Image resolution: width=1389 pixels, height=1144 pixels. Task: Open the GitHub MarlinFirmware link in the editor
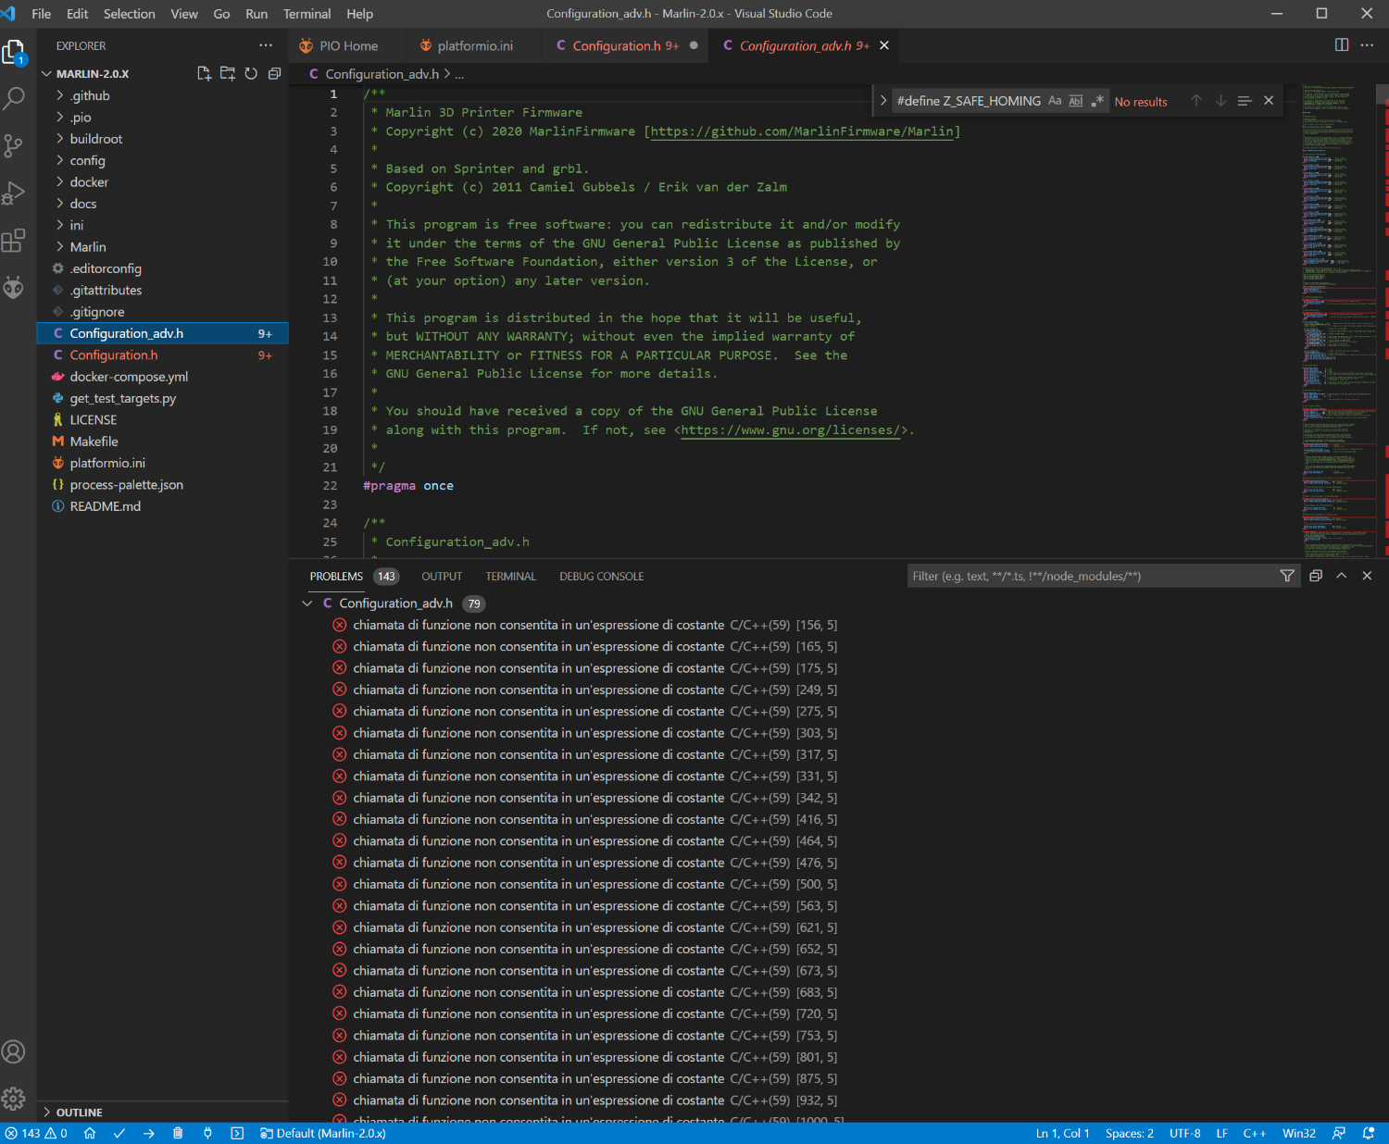(x=802, y=131)
